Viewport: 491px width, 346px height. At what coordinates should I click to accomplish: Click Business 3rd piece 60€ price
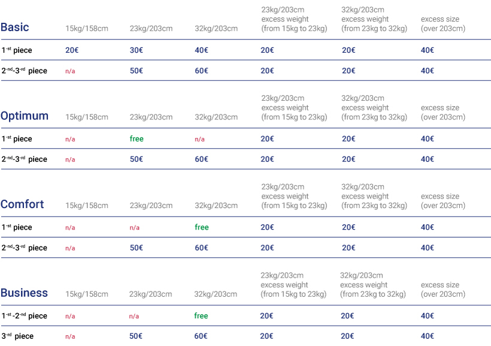point(201,336)
